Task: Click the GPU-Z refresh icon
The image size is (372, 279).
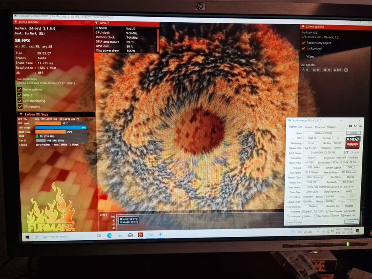Action: click(x=355, y=126)
